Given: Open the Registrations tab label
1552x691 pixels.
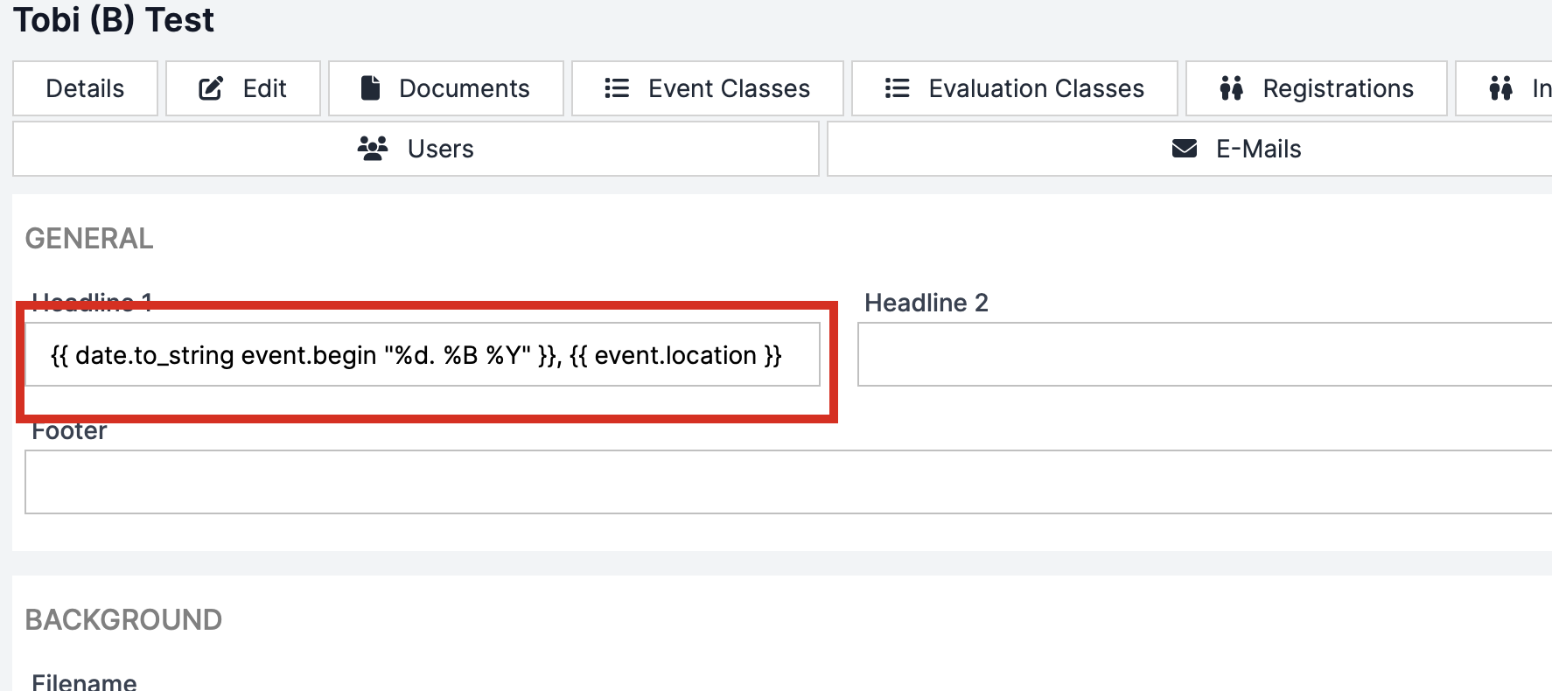Looking at the screenshot, I should click(1338, 88).
